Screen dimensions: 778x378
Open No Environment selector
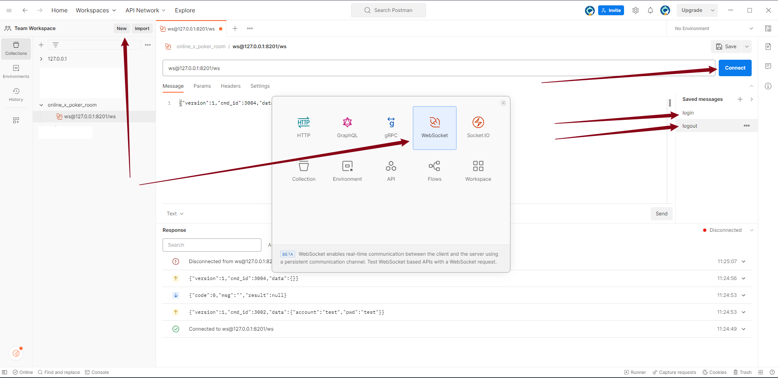[714, 28]
